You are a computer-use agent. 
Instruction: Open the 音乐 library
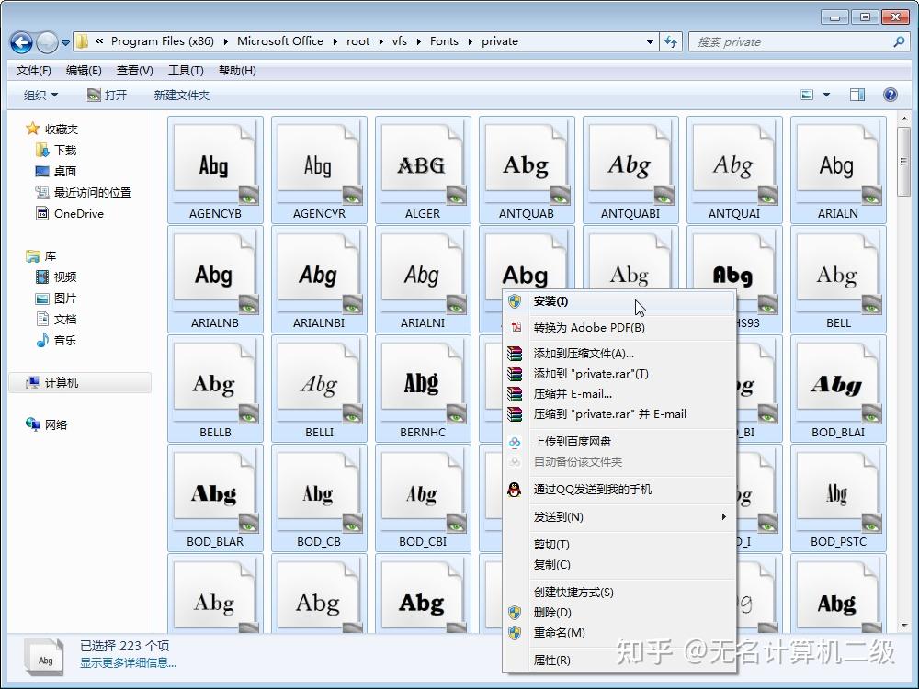pos(56,341)
